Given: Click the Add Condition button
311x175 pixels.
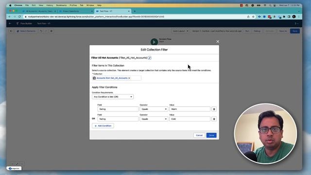Looking at the screenshot, I should [x=103, y=126].
